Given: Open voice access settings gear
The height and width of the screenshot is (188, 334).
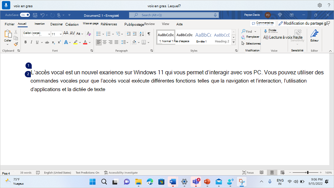Looking at the screenshot, I should 320,5.
